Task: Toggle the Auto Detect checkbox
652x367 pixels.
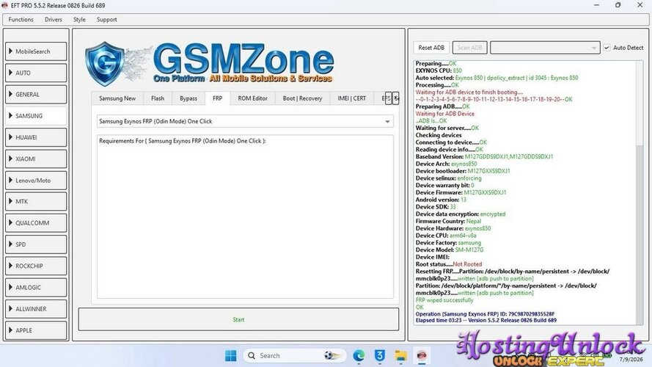Action: point(607,48)
